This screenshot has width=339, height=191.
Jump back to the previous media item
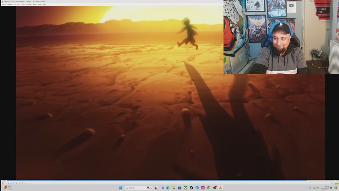coord(6,183)
